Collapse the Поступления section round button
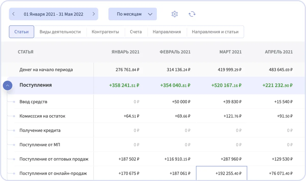Image resolution: width=306 pixels, height=181 pixels. tap(8, 86)
